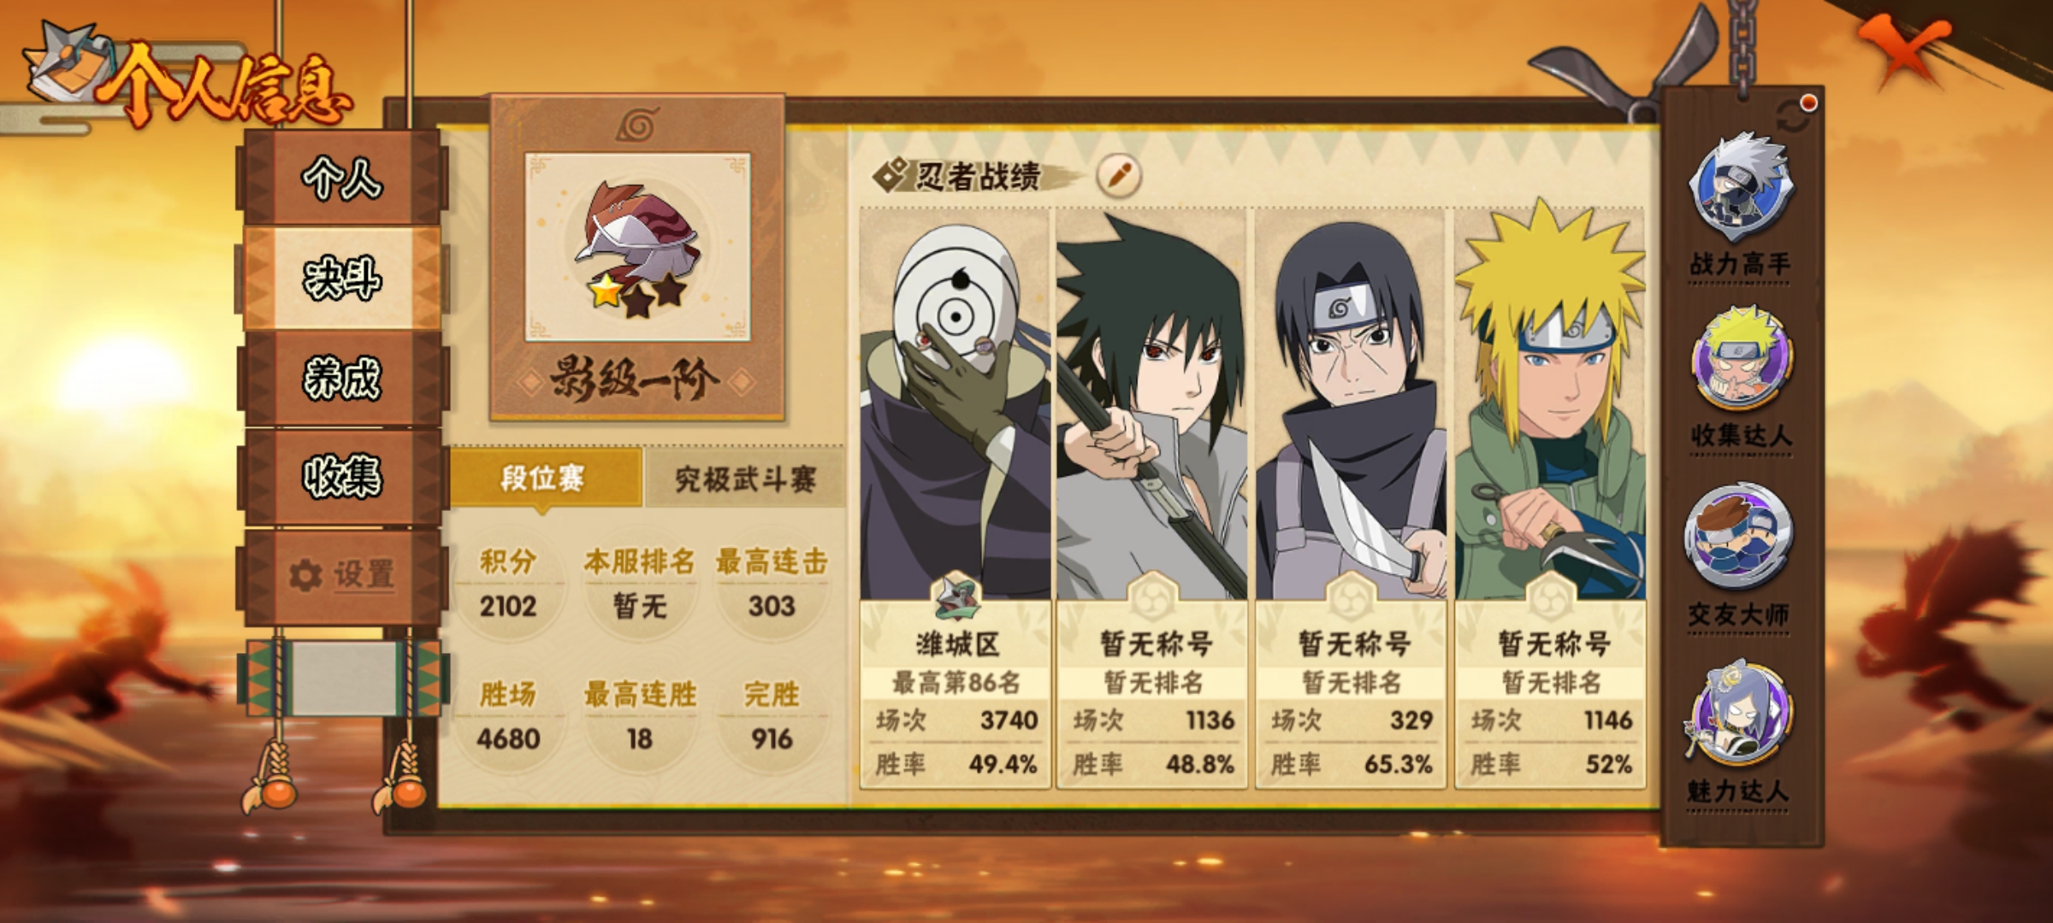Switch to the 究极武斗赛 tab
Image resolution: width=2053 pixels, height=923 pixels.
(745, 479)
